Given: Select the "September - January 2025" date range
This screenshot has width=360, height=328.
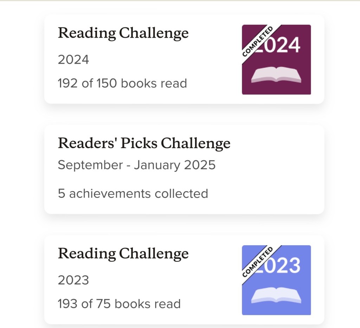Looking at the screenshot, I should pos(136,165).
